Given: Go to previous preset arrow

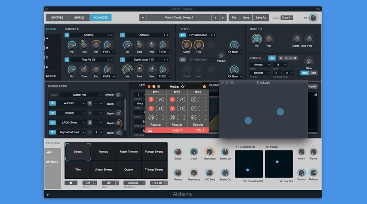Looking at the screenshot, I should pos(215,17).
